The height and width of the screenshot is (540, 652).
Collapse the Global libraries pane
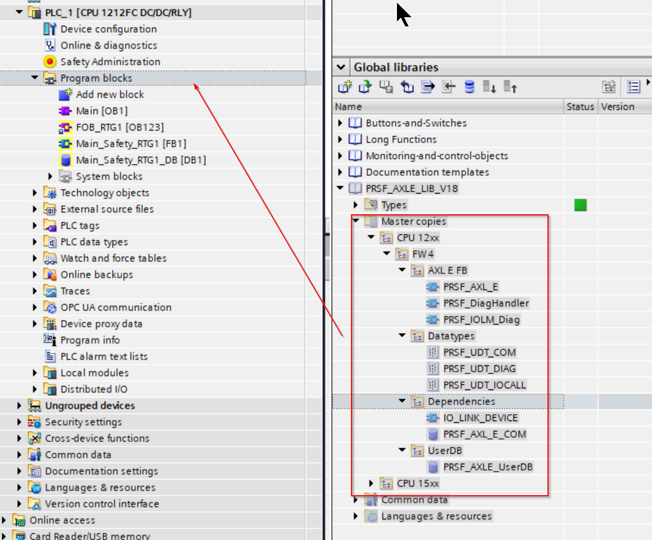(x=341, y=67)
